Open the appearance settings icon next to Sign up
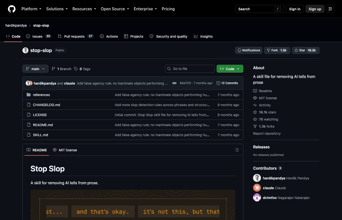 330,9
